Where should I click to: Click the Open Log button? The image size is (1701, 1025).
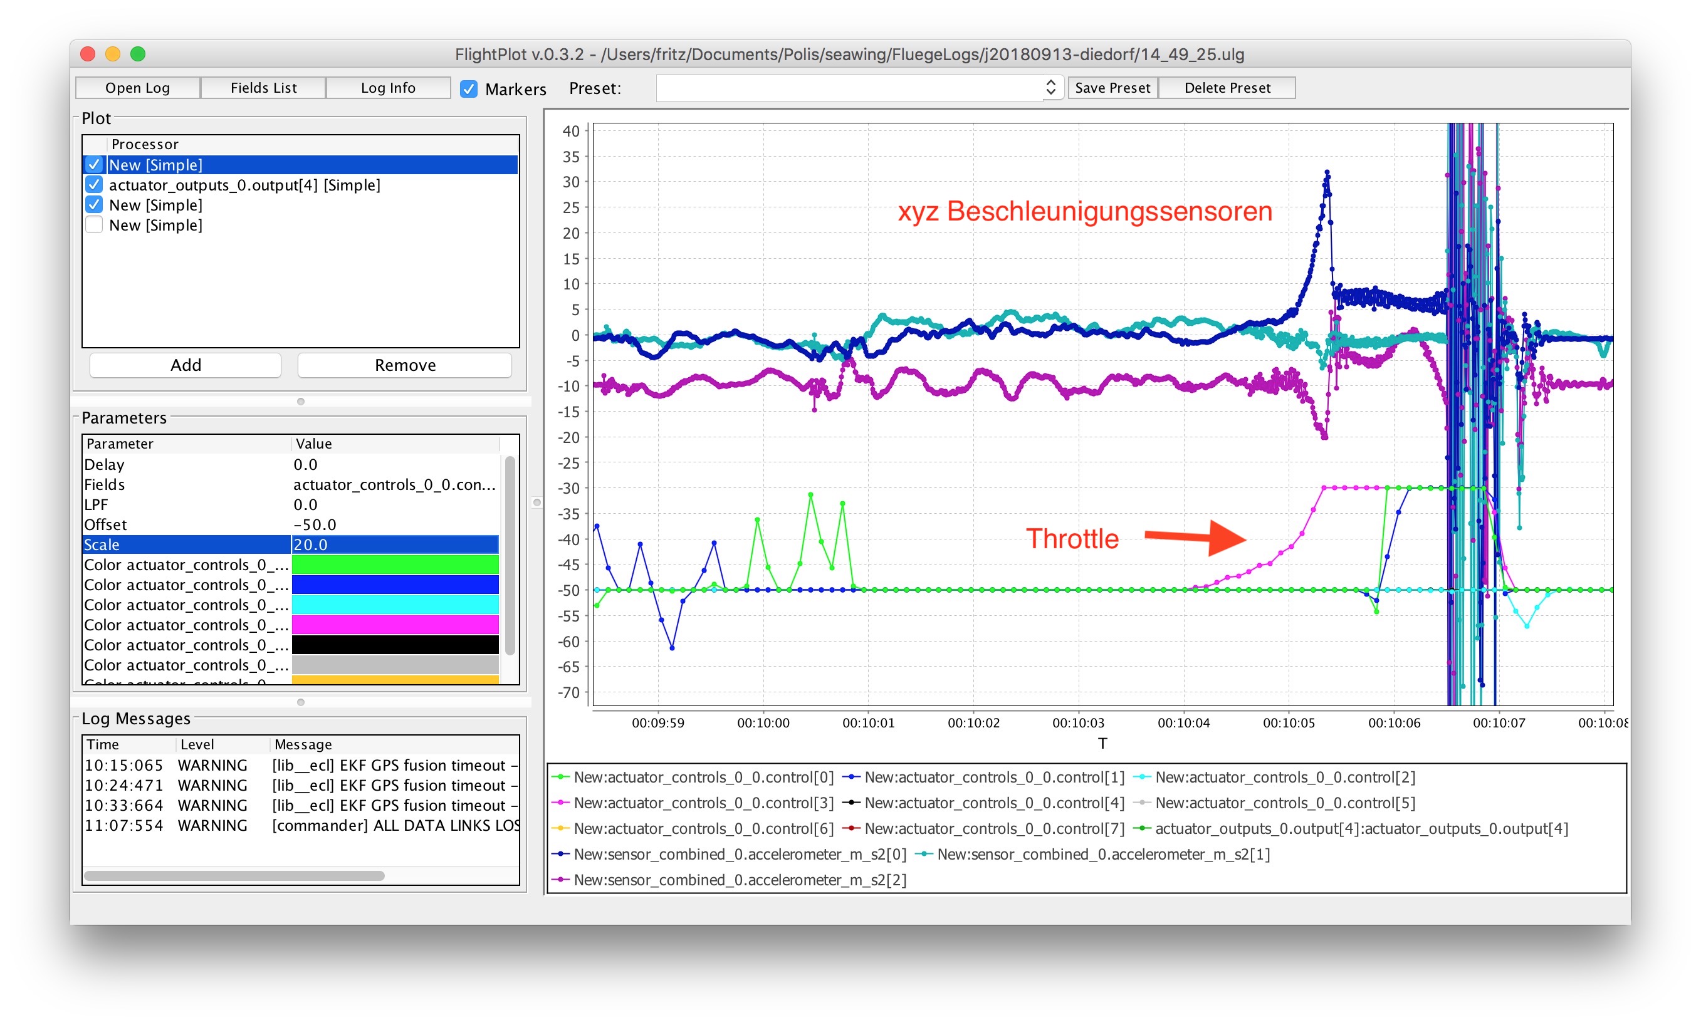click(137, 88)
